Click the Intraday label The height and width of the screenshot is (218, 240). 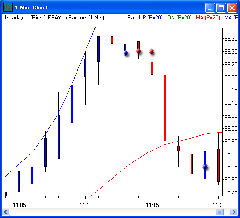tap(14, 18)
